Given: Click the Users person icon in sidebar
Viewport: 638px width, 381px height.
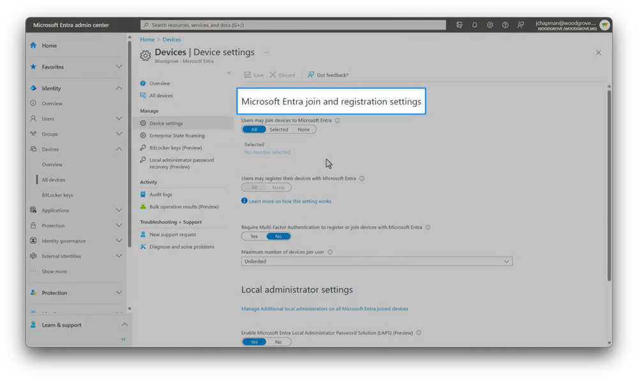Looking at the screenshot, I should point(33,118).
